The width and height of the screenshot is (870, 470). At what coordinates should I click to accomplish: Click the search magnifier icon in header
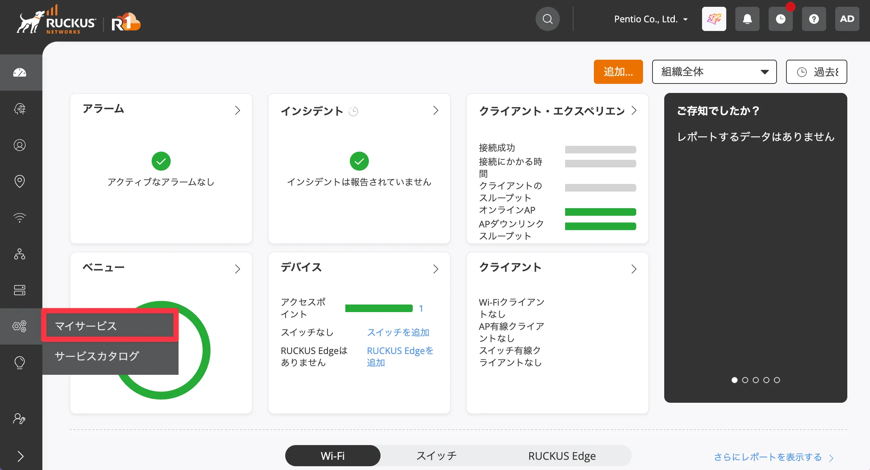pyautogui.click(x=547, y=19)
